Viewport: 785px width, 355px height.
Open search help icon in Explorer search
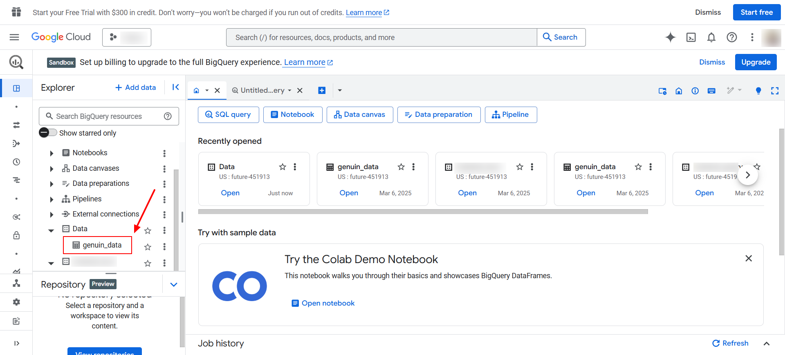pos(168,116)
